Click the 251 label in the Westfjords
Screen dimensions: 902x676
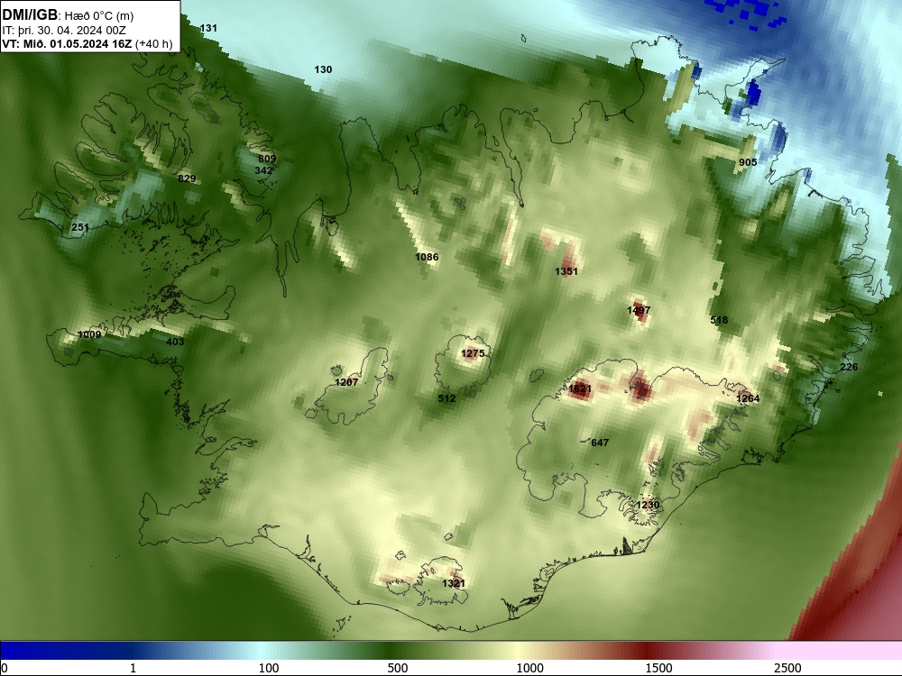(x=80, y=227)
